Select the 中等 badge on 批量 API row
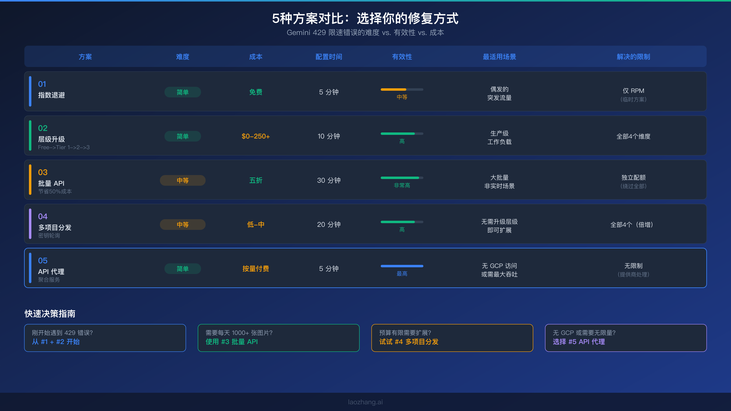 [182, 180]
